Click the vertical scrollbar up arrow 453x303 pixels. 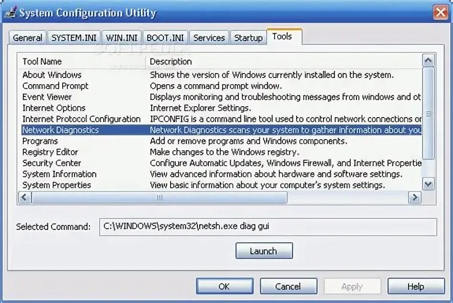pos(428,60)
